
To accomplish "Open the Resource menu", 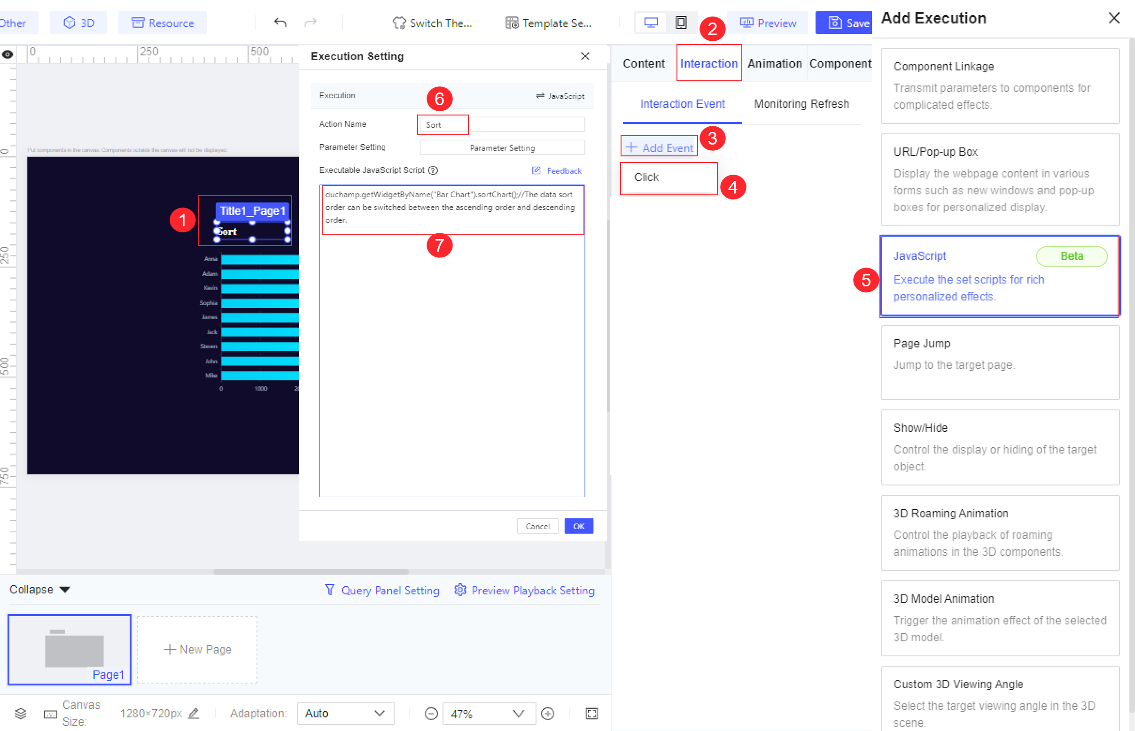I will tap(163, 23).
